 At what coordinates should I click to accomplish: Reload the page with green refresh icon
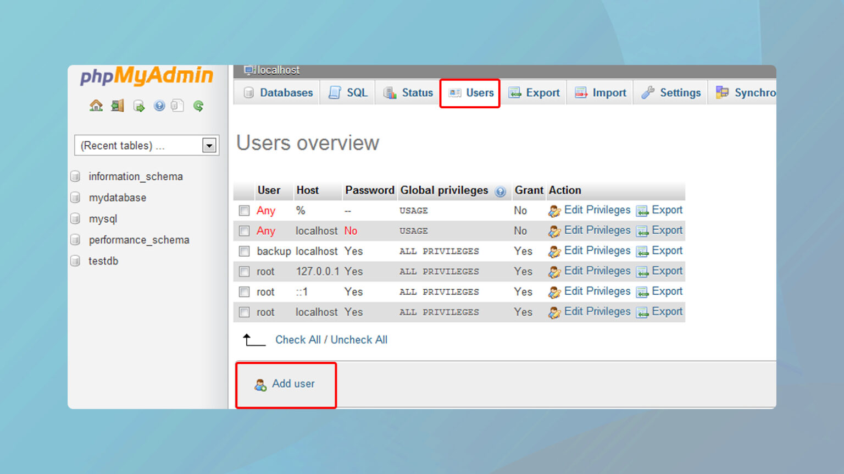(198, 106)
